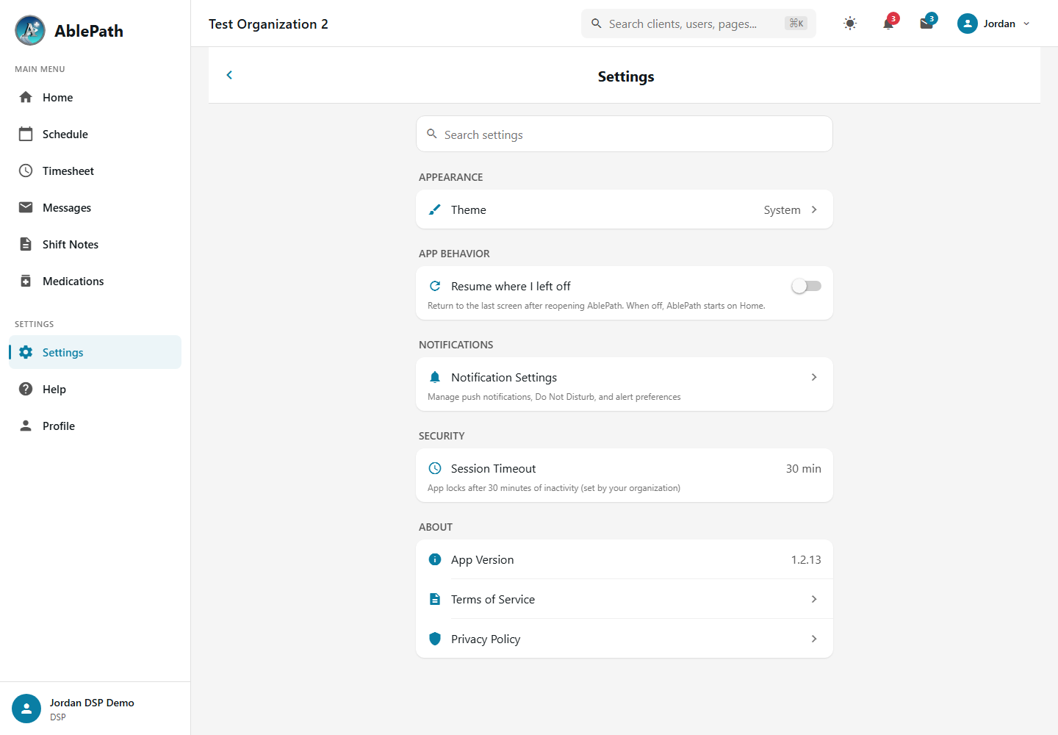Screen dimensions: 1058x735
Task: Click the Privacy Policy link text
Action: click(486, 639)
